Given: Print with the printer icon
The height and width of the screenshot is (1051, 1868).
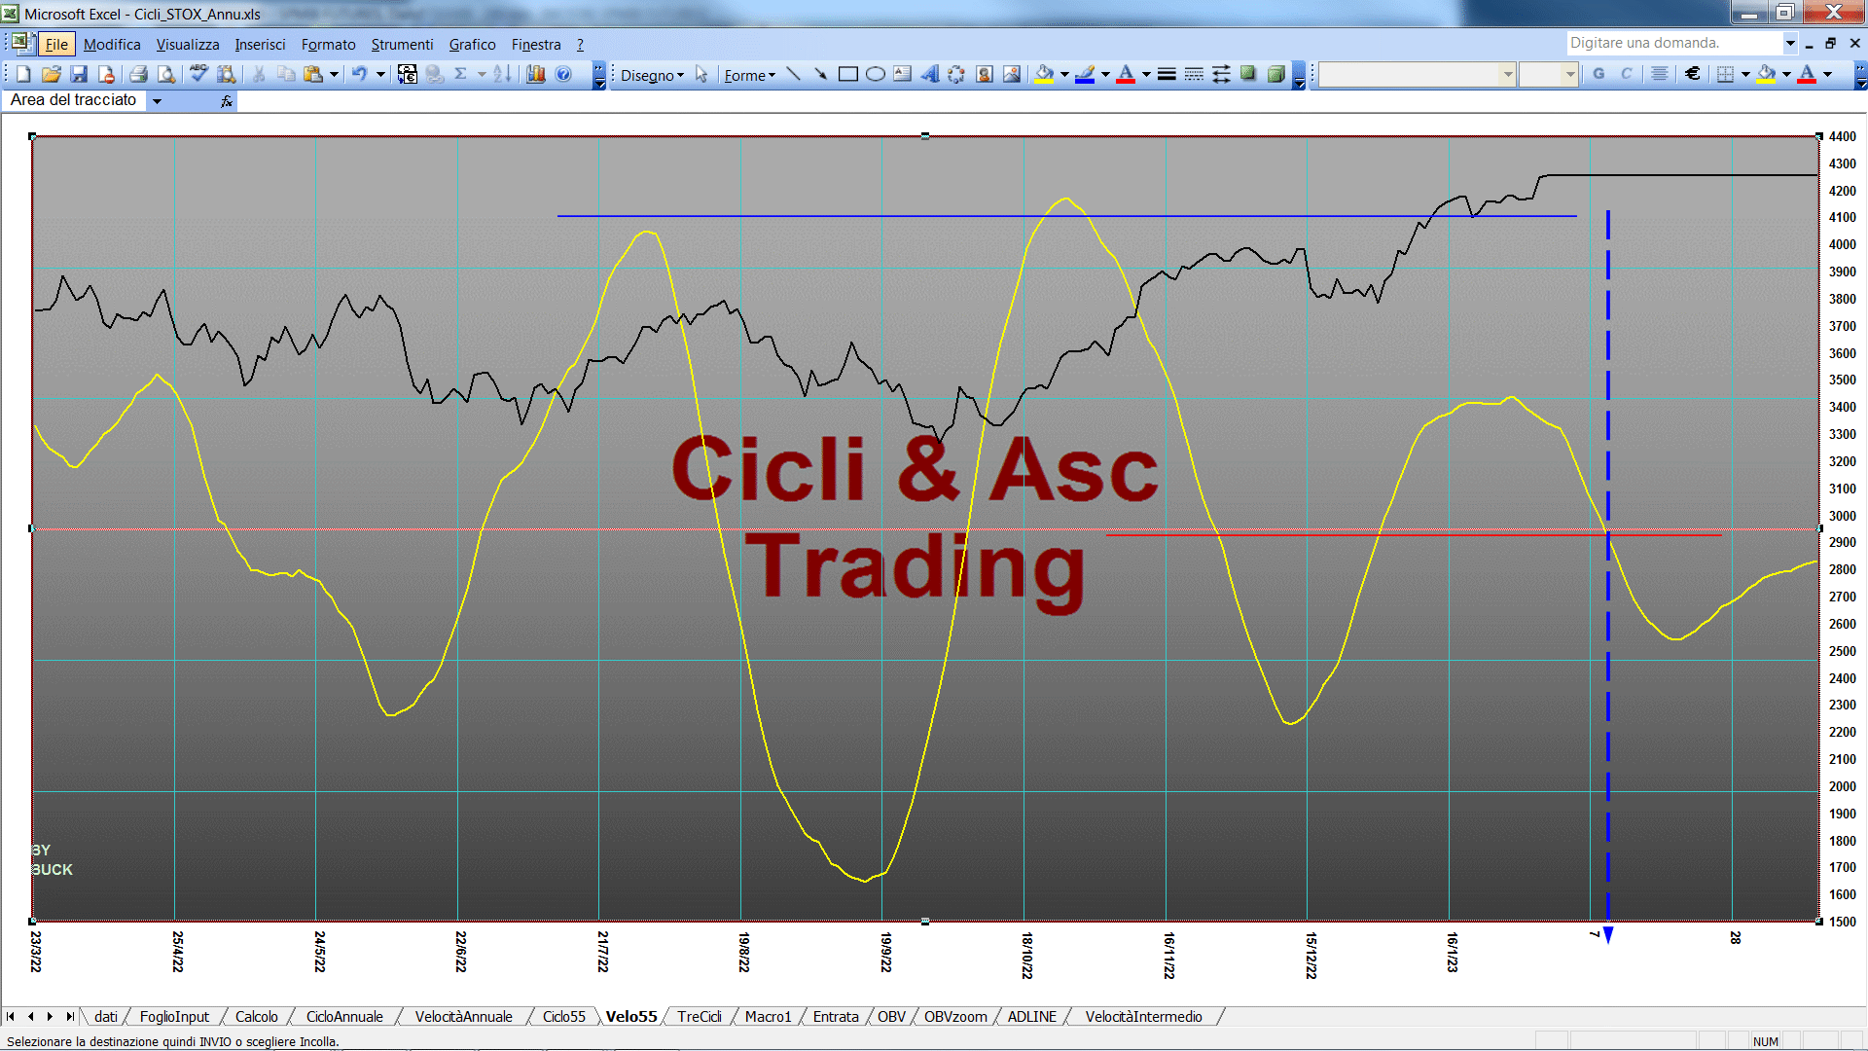Looking at the screenshot, I should [x=138, y=74].
